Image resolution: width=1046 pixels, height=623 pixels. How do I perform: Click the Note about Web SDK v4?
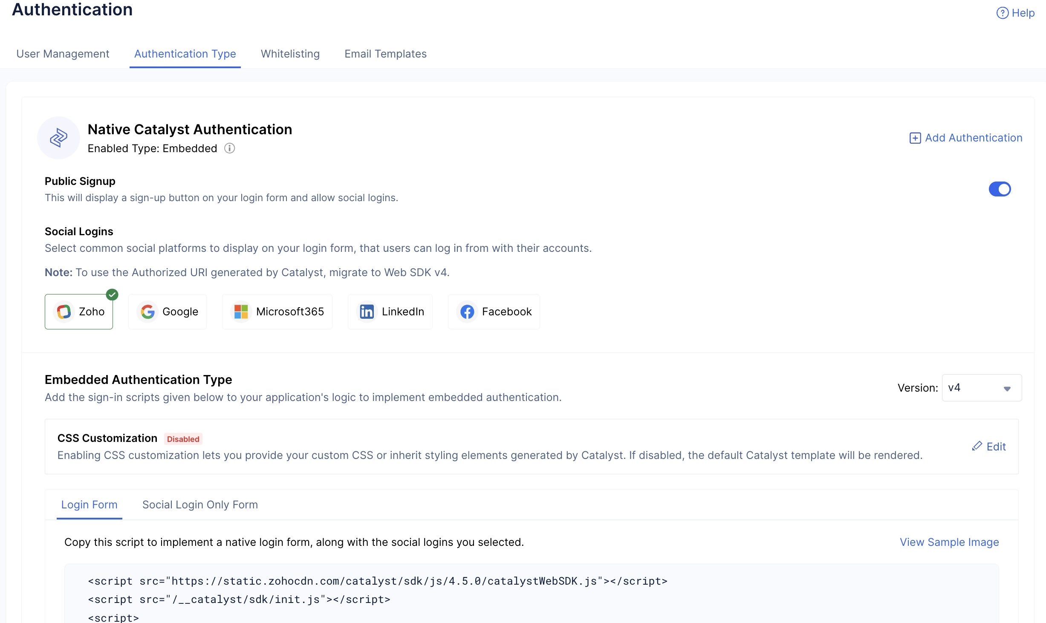(247, 272)
